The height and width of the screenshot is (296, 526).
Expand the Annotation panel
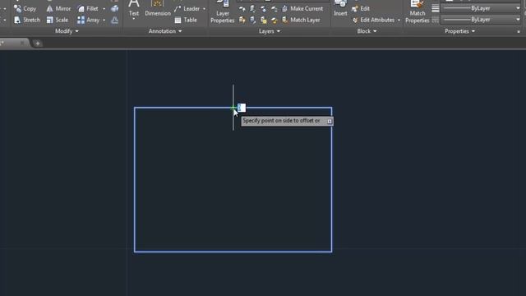coord(165,31)
